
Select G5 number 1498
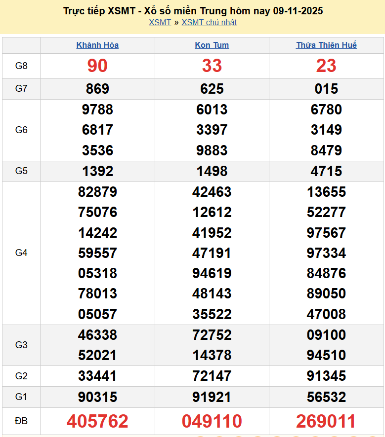[212, 171]
